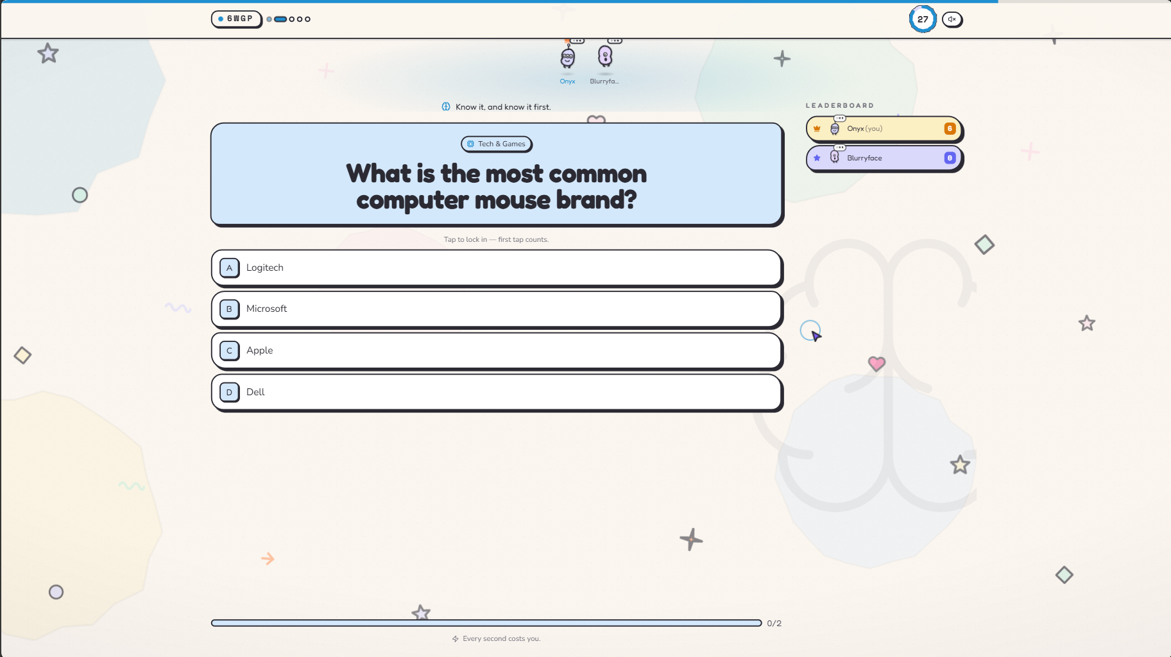The width and height of the screenshot is (1171, 657).
Task: Click Blurryface's small avatar in the leaderboard
Action: [x=835, y=157]
